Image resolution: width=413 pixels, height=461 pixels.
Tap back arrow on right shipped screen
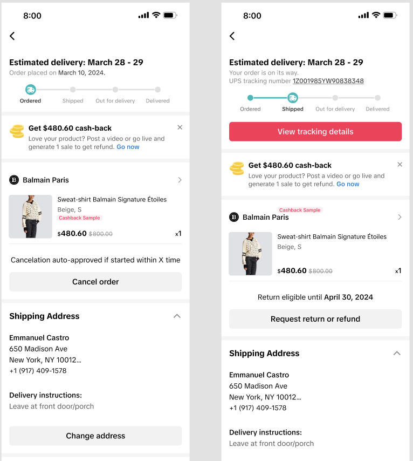(232, 36)
